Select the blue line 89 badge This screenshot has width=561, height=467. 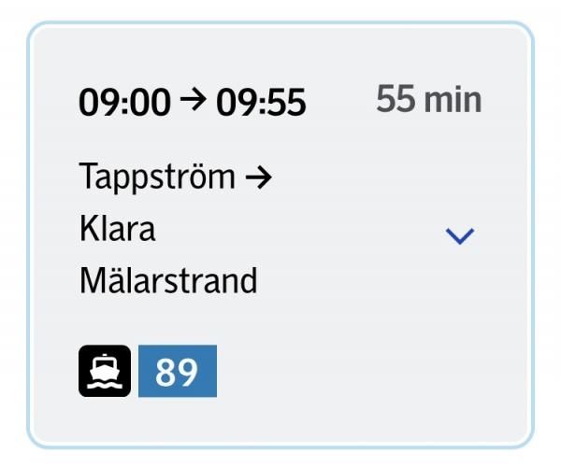pos(178,371)
